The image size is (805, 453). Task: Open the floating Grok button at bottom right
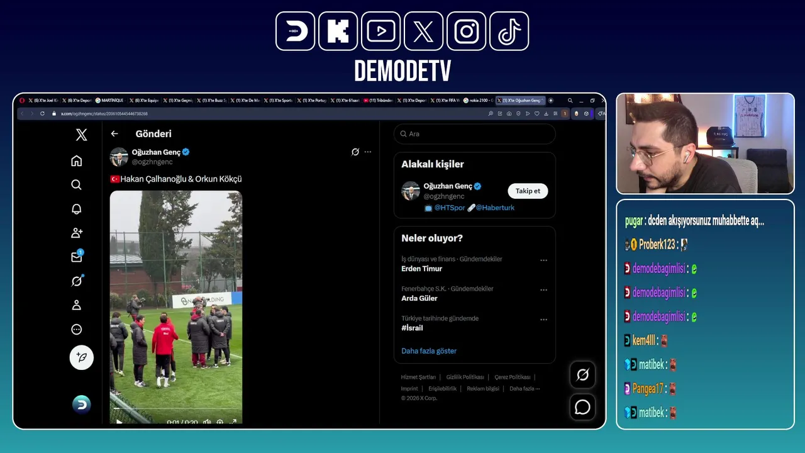coord(583,375)
